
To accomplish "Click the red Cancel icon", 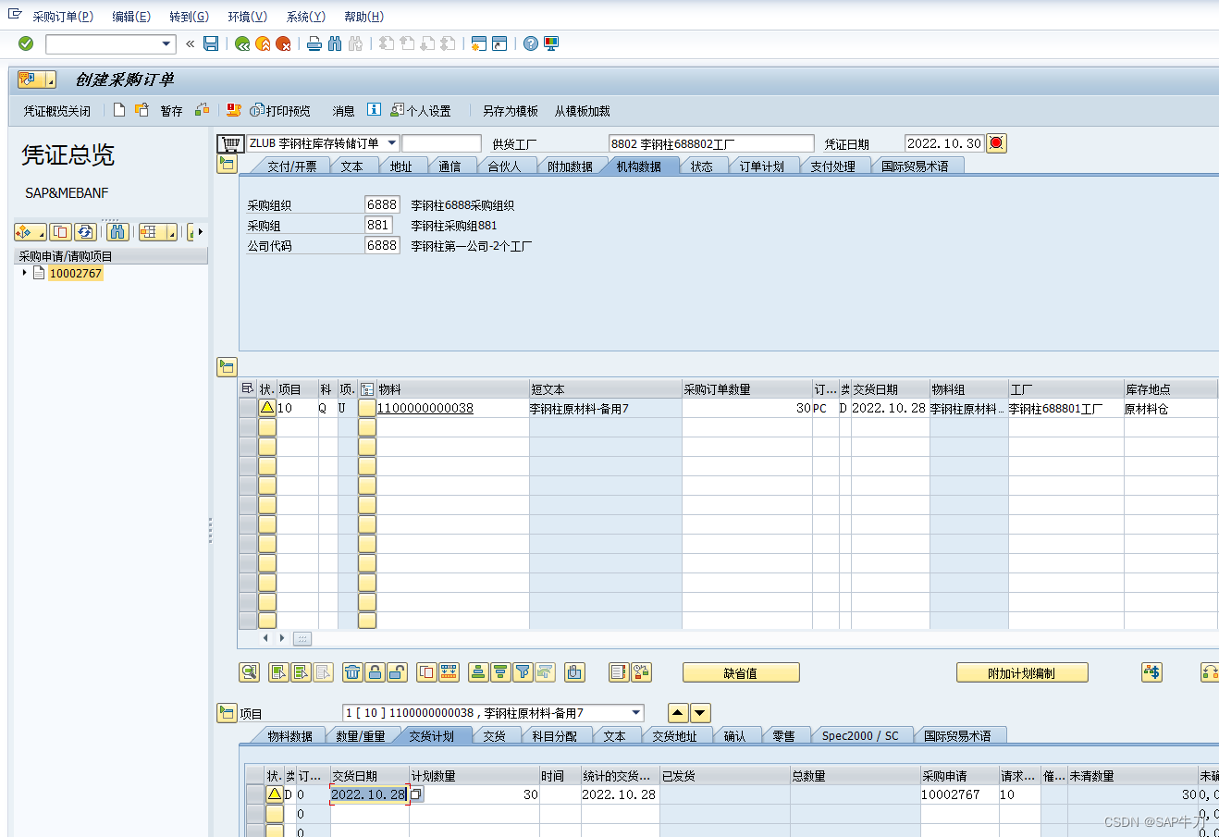I will [283, 43].
